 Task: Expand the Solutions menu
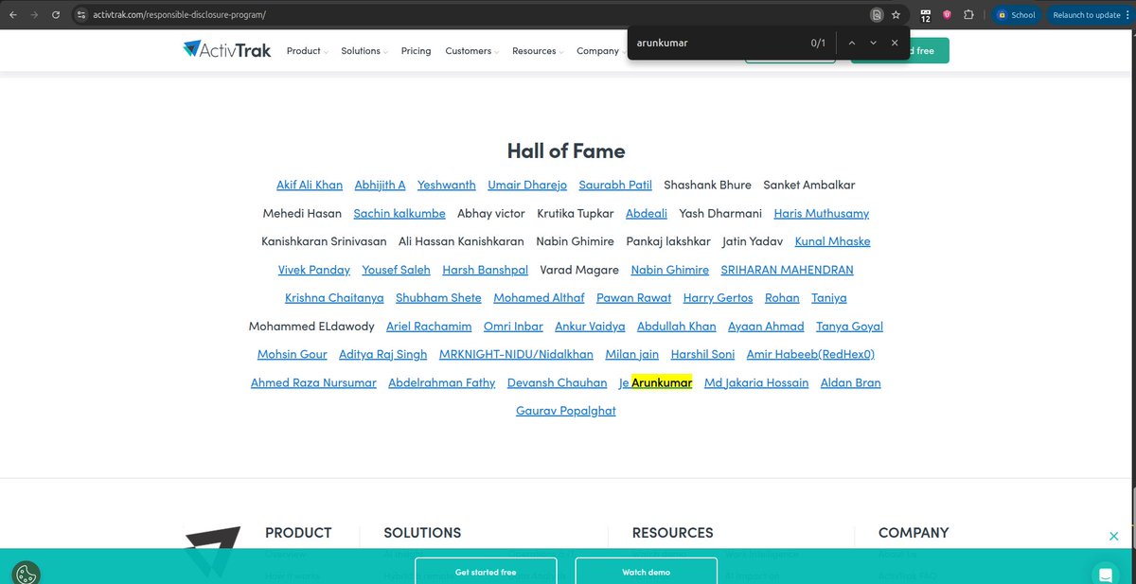pos(364,51)
